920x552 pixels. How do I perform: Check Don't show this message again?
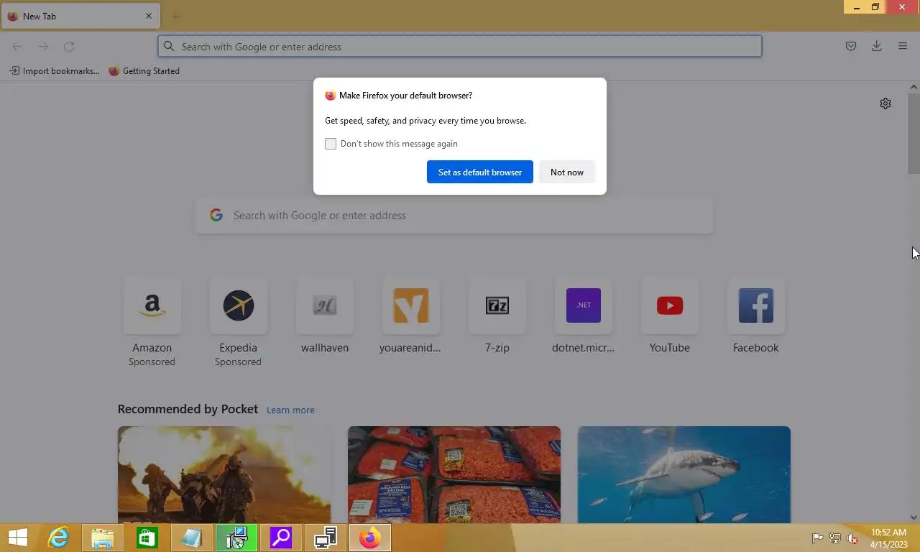click(x=331, y=144)
